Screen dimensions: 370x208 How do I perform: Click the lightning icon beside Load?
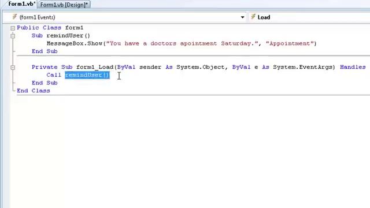pos(253,17)
